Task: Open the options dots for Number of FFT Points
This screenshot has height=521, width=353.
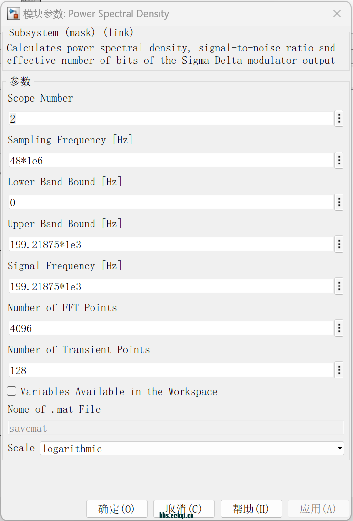Action: 339,328
